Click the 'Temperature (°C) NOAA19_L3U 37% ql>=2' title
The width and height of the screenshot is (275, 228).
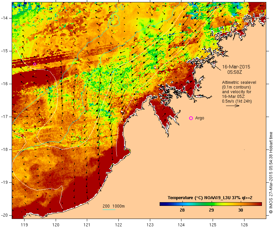click(x=210, y=198)
